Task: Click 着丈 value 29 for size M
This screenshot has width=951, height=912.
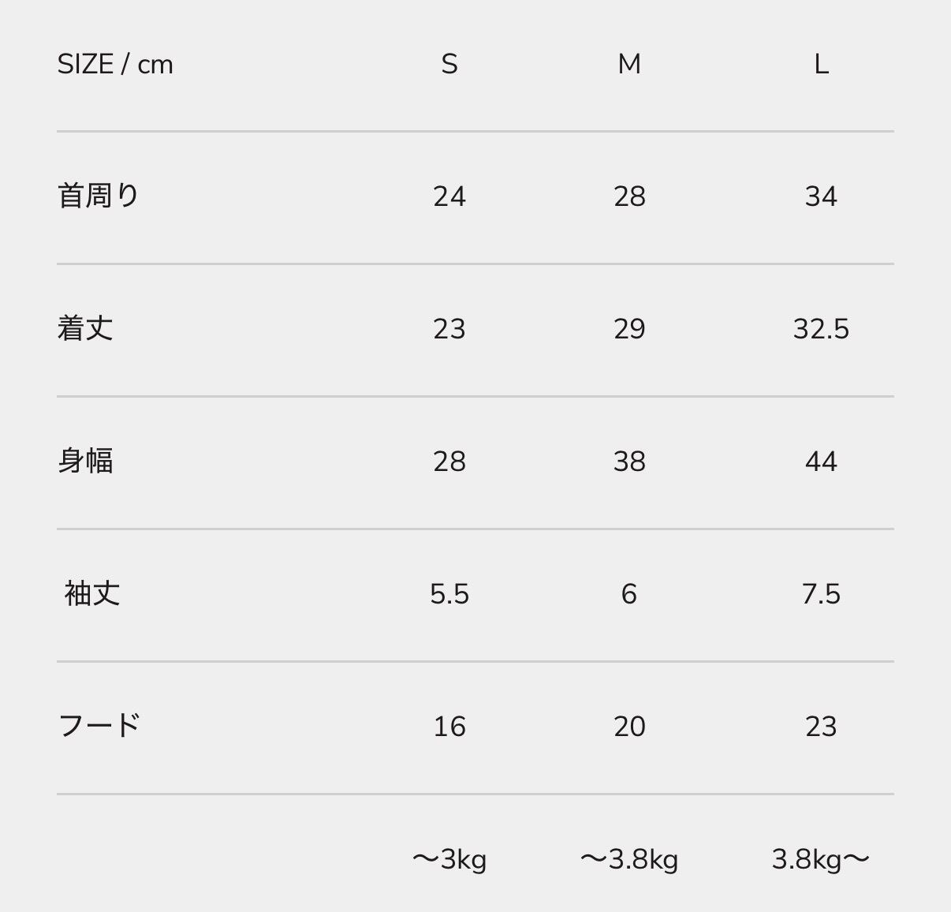Action: [x=629, y=329]
